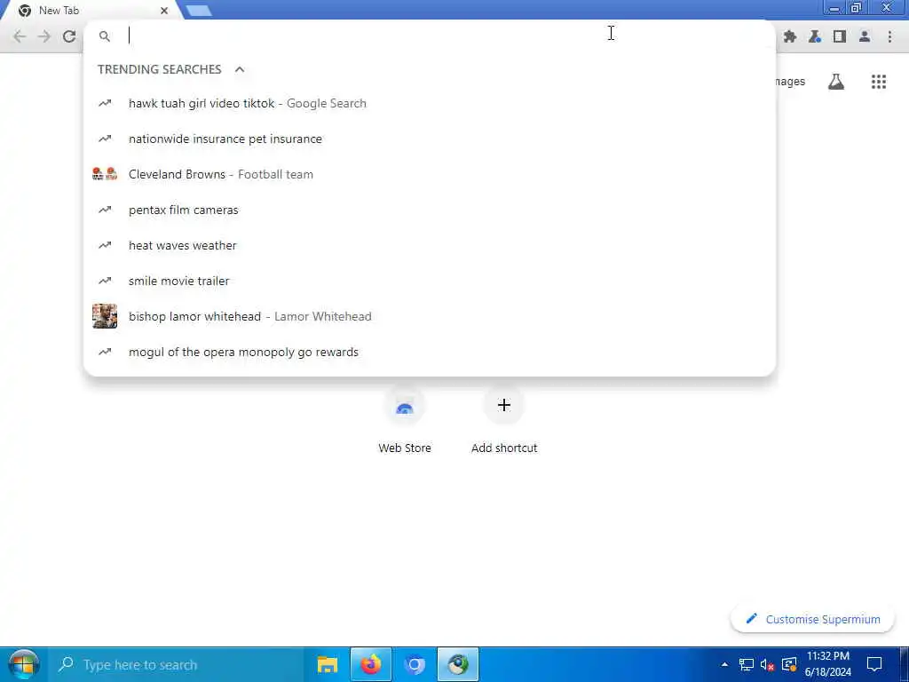
Task: Click the omnibox search magnifier icon
Action: coord(105,36)
